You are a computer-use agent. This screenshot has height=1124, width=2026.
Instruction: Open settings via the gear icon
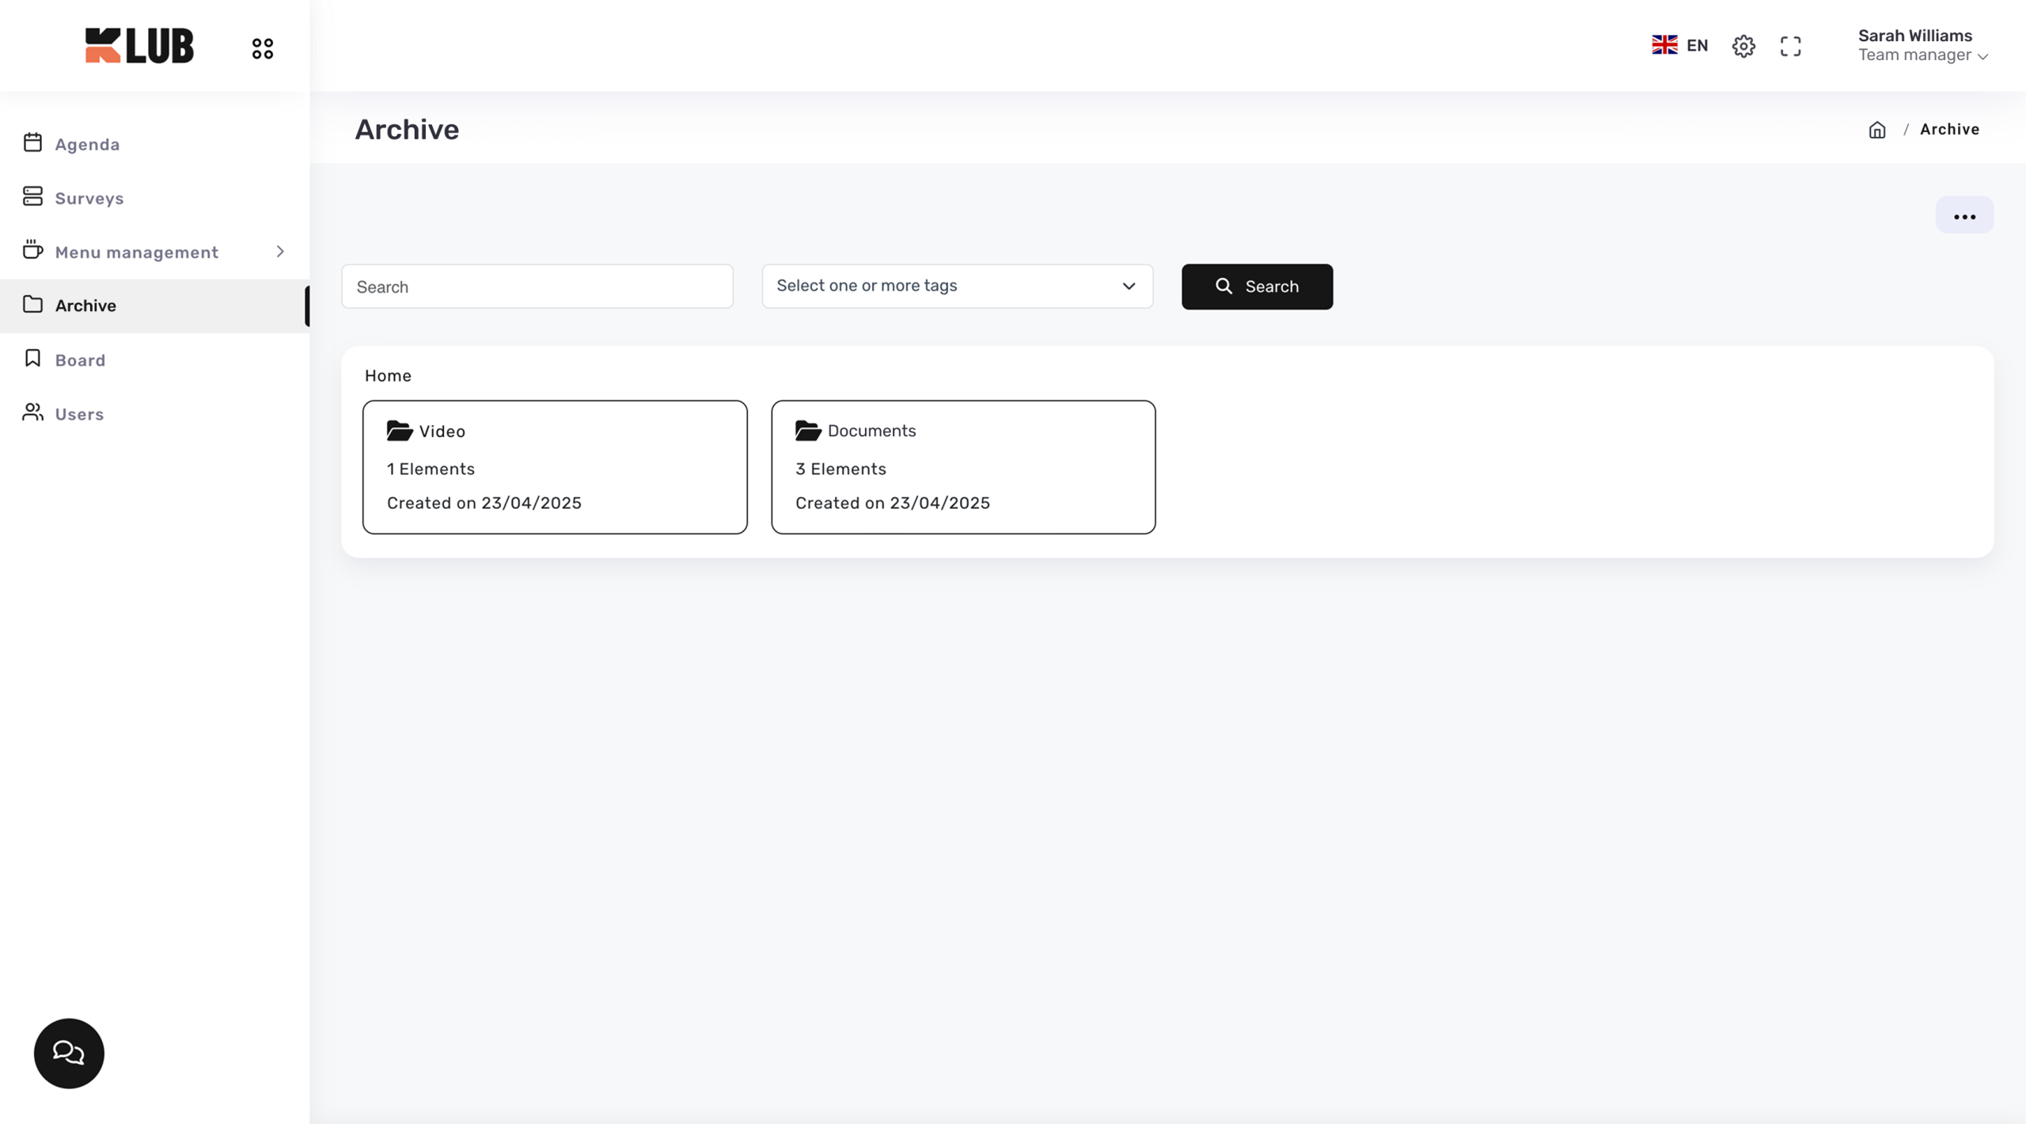click(1743, 46)
